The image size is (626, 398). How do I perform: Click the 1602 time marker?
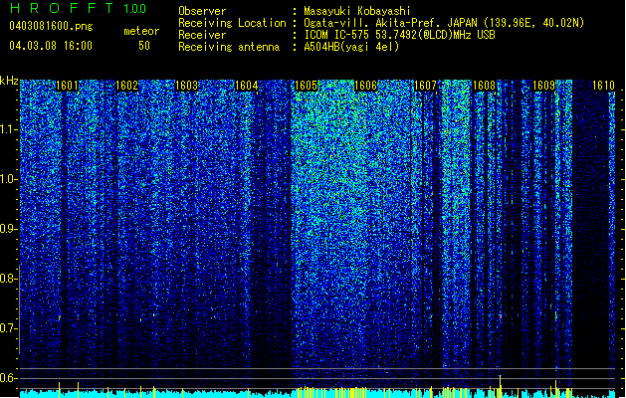tap(126, 86)
